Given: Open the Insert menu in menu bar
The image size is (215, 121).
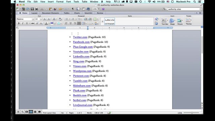Looking at the screenshot, I should (x=51, y=2).
